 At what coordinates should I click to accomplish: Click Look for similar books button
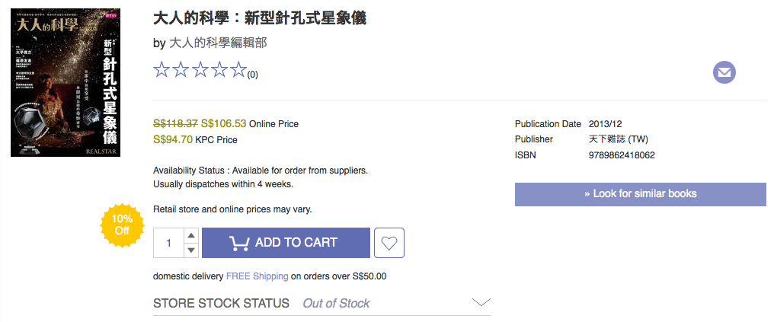click(640, 194)
